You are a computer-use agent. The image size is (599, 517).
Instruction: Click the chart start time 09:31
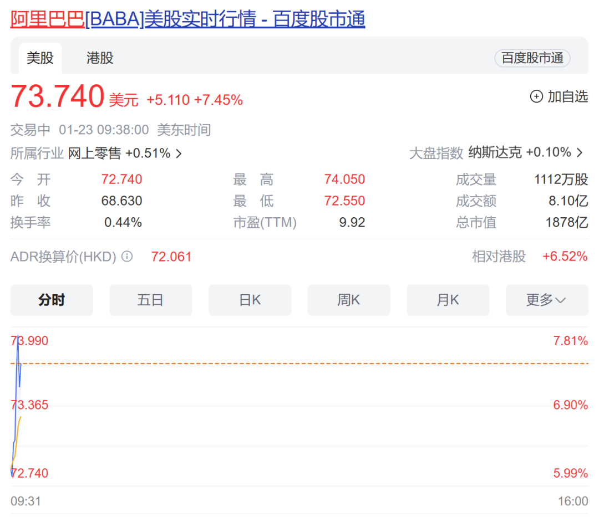[x=26, y=501]
